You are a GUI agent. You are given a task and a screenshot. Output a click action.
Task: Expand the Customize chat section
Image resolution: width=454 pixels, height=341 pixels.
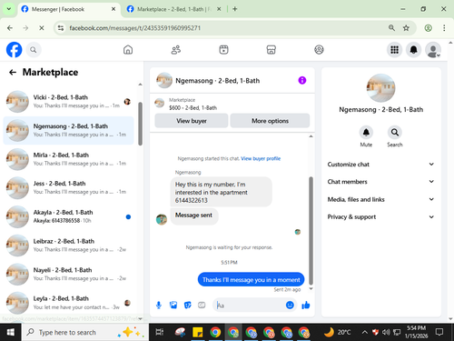coord(380,165)
